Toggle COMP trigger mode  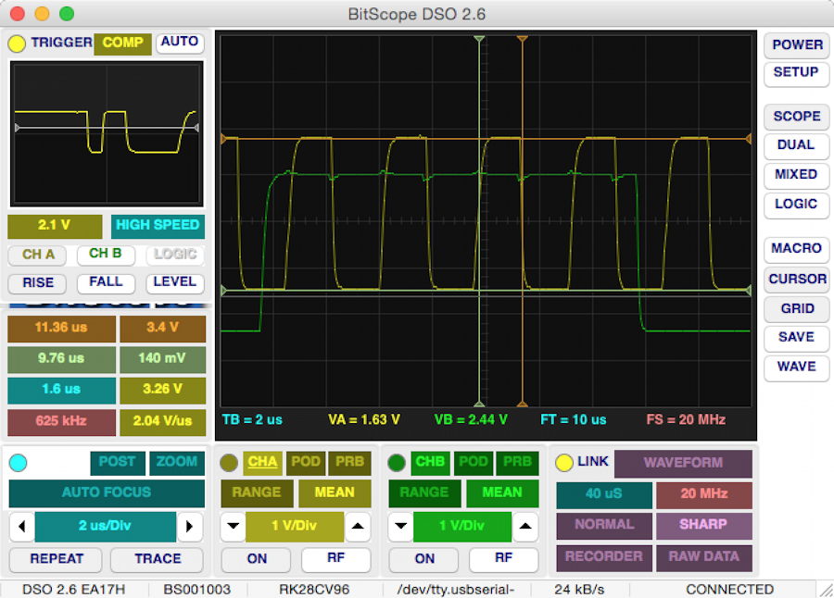pyautogui.click(x=123, y=44)
